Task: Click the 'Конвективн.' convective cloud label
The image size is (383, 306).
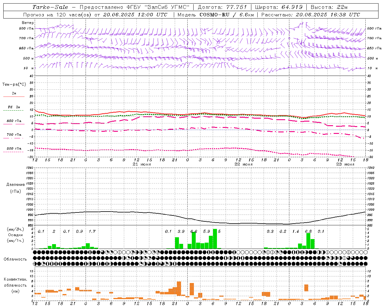Action: (16, 279)
